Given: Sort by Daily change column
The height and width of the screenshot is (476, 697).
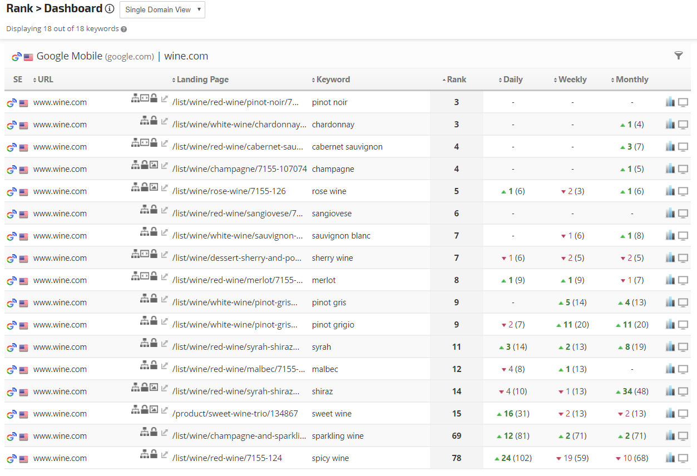Looking at the screenshot, I should click(x=512, y=80).
